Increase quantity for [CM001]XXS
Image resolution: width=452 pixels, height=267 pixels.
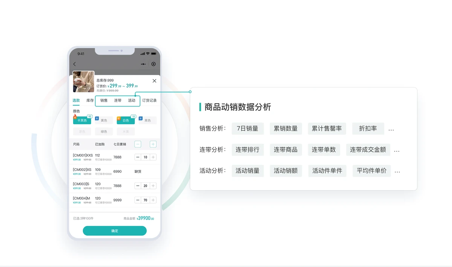click(153, 157)
